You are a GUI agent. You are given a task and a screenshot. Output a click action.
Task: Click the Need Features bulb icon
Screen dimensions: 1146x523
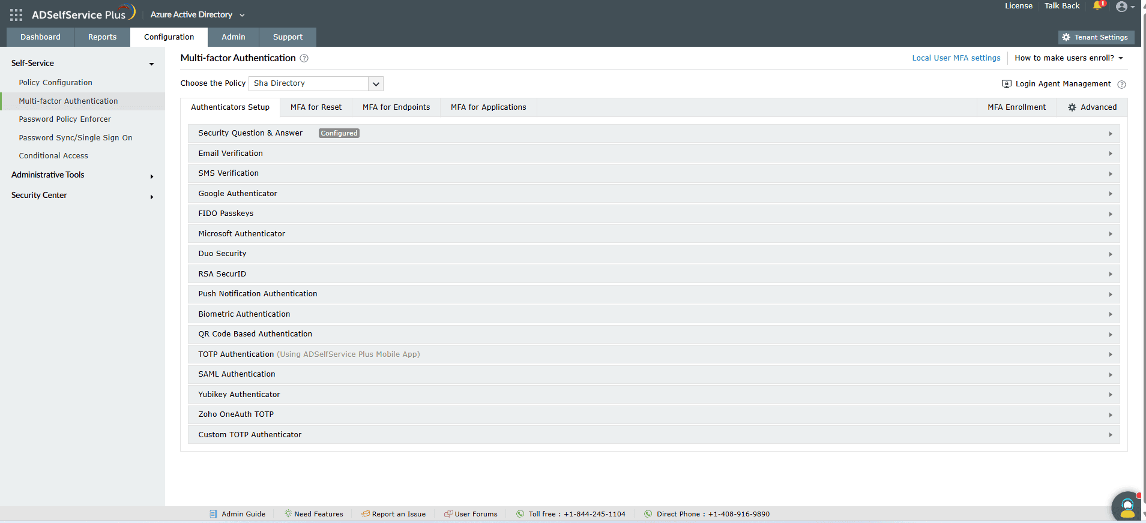[288, 514]
